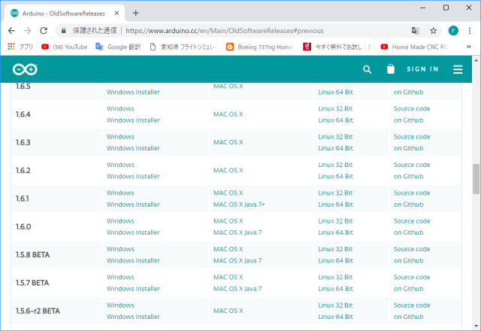Open the Home Made CNC bookmark

coord(414,47)
